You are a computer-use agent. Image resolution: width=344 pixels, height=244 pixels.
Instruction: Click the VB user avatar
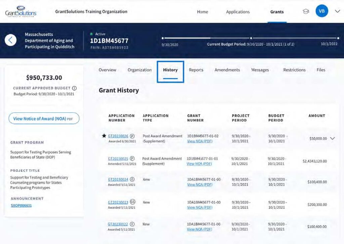point(321,11)
